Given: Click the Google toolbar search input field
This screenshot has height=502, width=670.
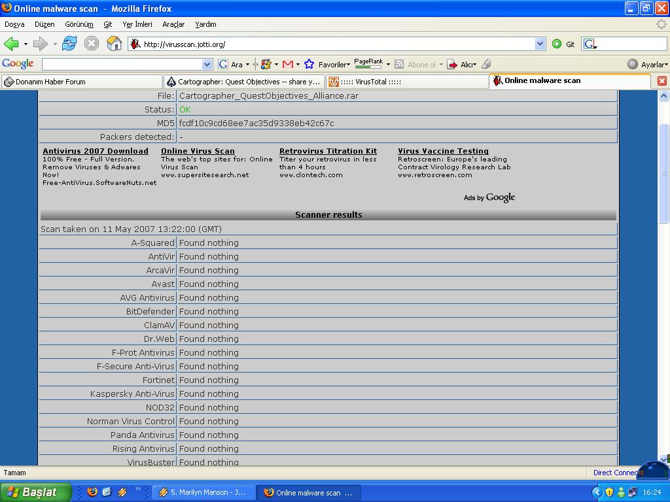Looking at the screenshot, I should (x=122, y=65).
